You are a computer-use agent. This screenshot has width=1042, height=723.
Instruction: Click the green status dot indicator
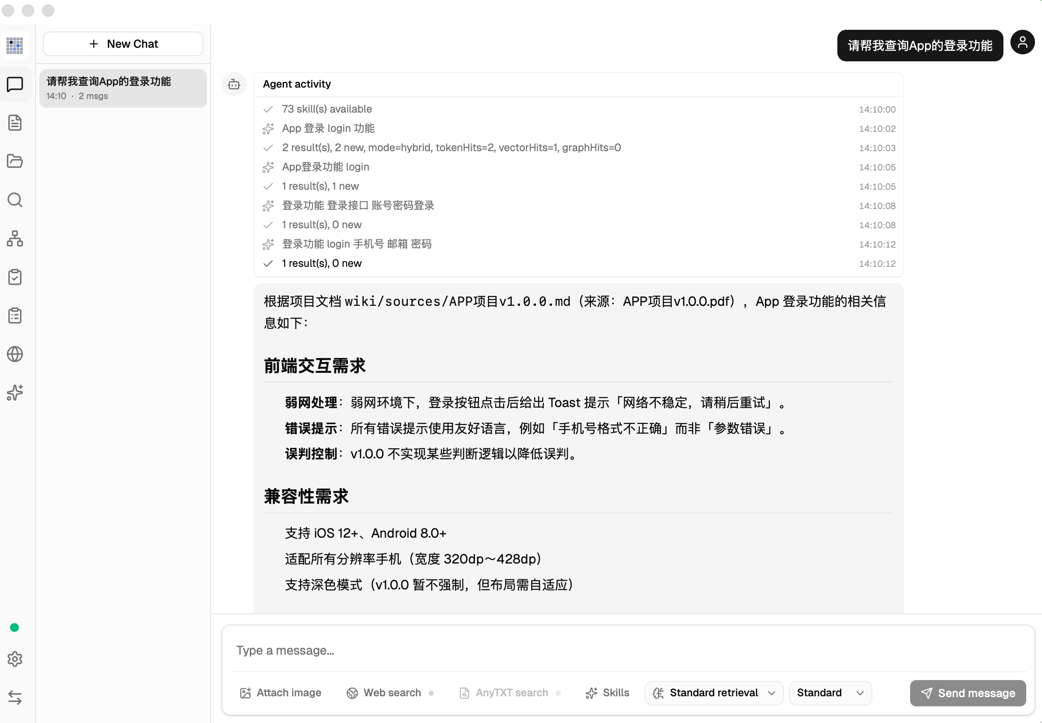click(x=14, y=627)
